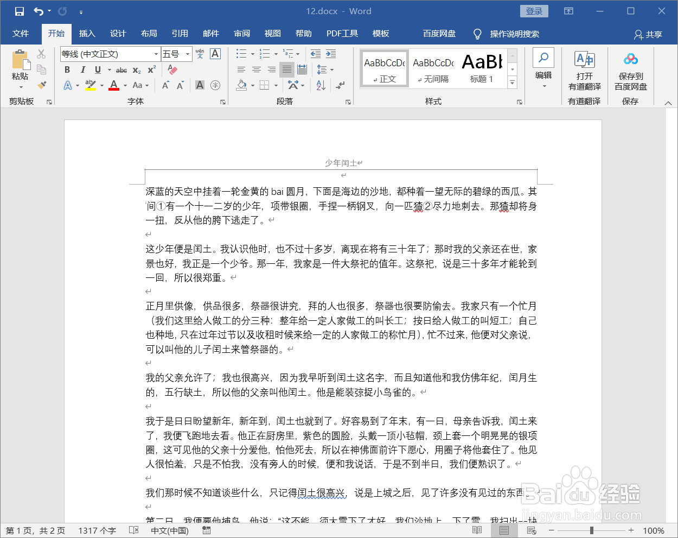The image size is (678, 538).
Task: Expand the styles gallery more button
Action: tap(513, 83)
